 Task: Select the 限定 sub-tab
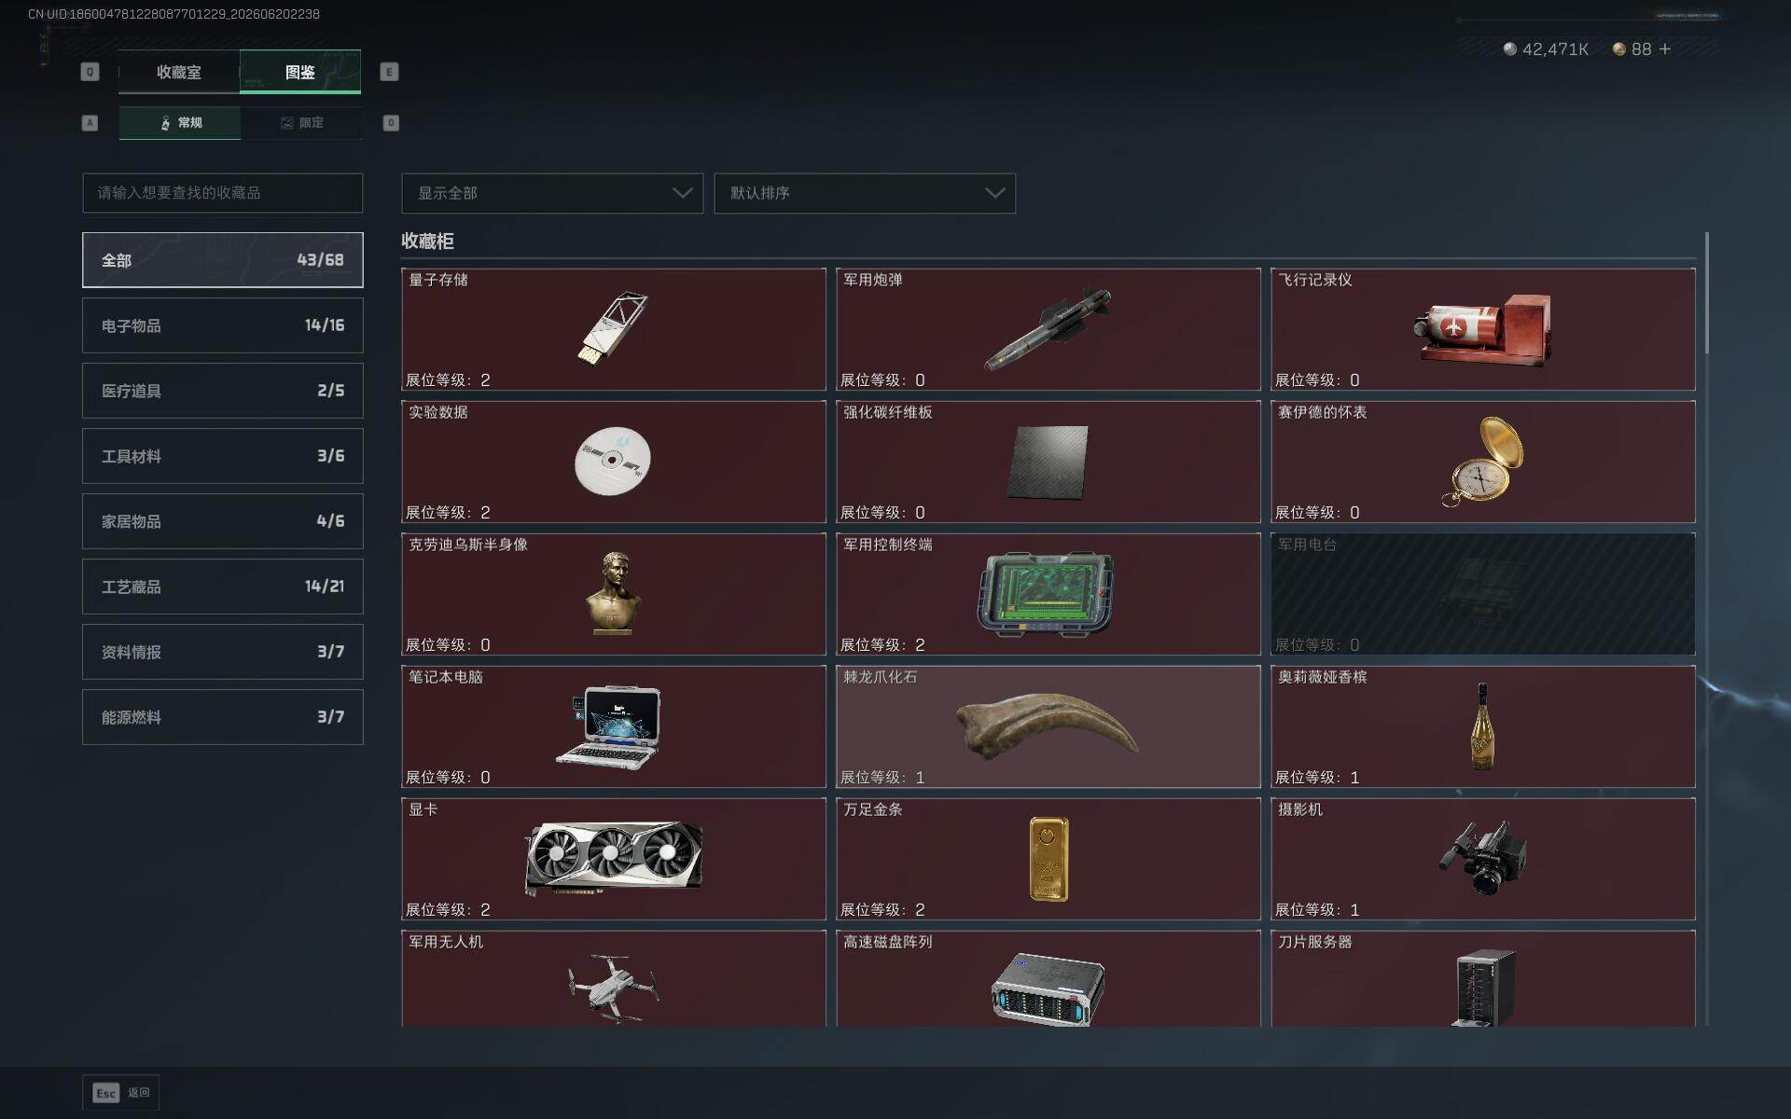click(x=301, y=123)
